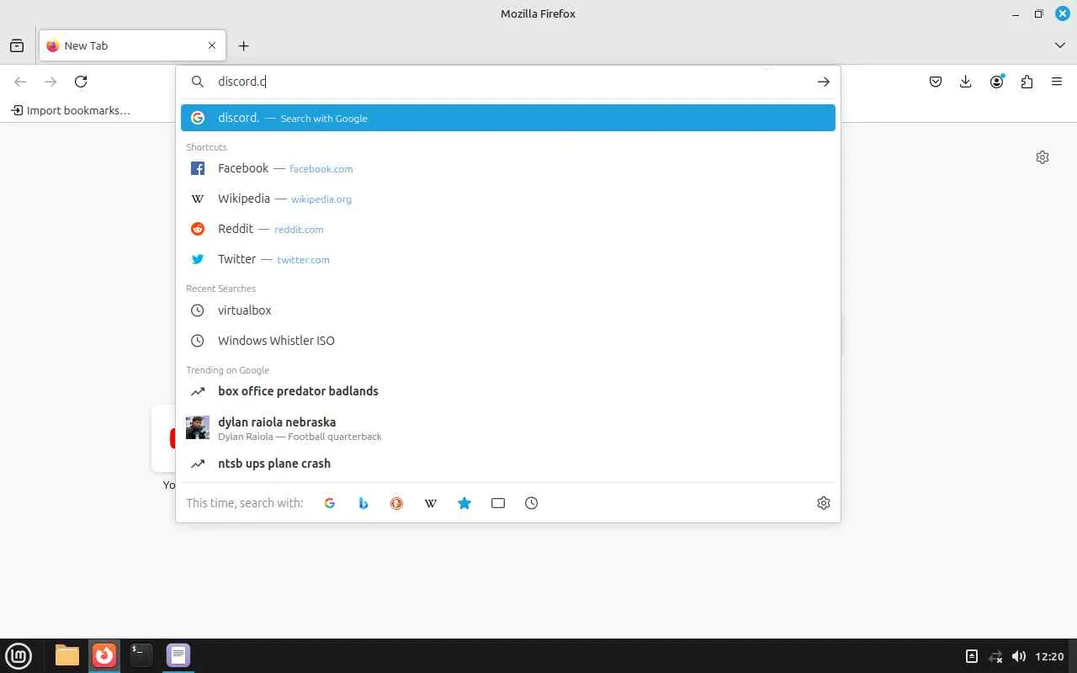Go back with the back arrow

click(20, 82)
